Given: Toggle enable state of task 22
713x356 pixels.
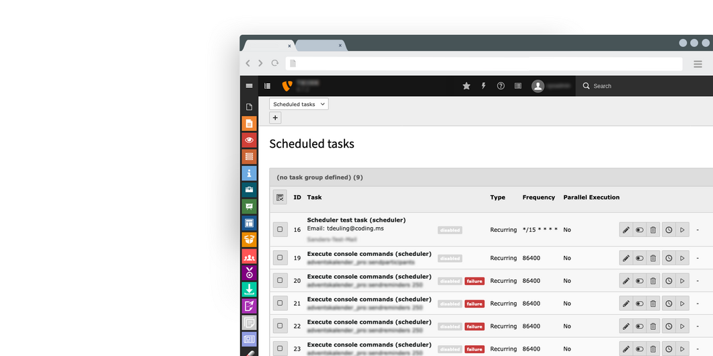Looking at the screenshot, I should coord(639,326).
